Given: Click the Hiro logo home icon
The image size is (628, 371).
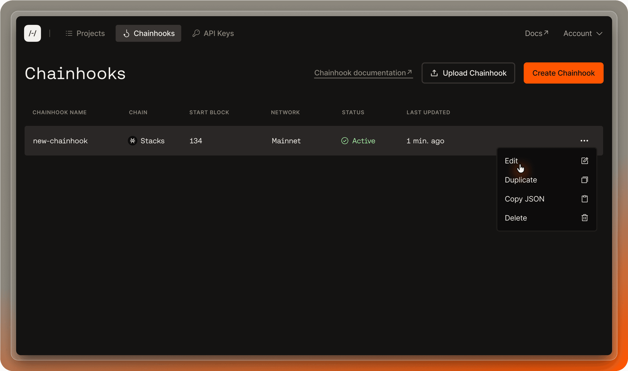Looking at the screenshot, I should click(x=32, y=33).
